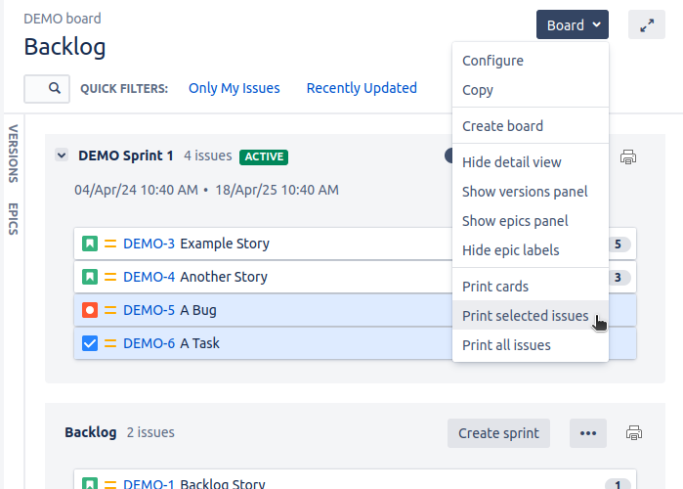Select Configure in the Board menu
Image resolution: width=683 pixels, height=489 pixels.
(492, 61)
